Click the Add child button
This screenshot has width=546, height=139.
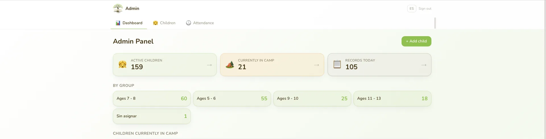pos(416,41)
